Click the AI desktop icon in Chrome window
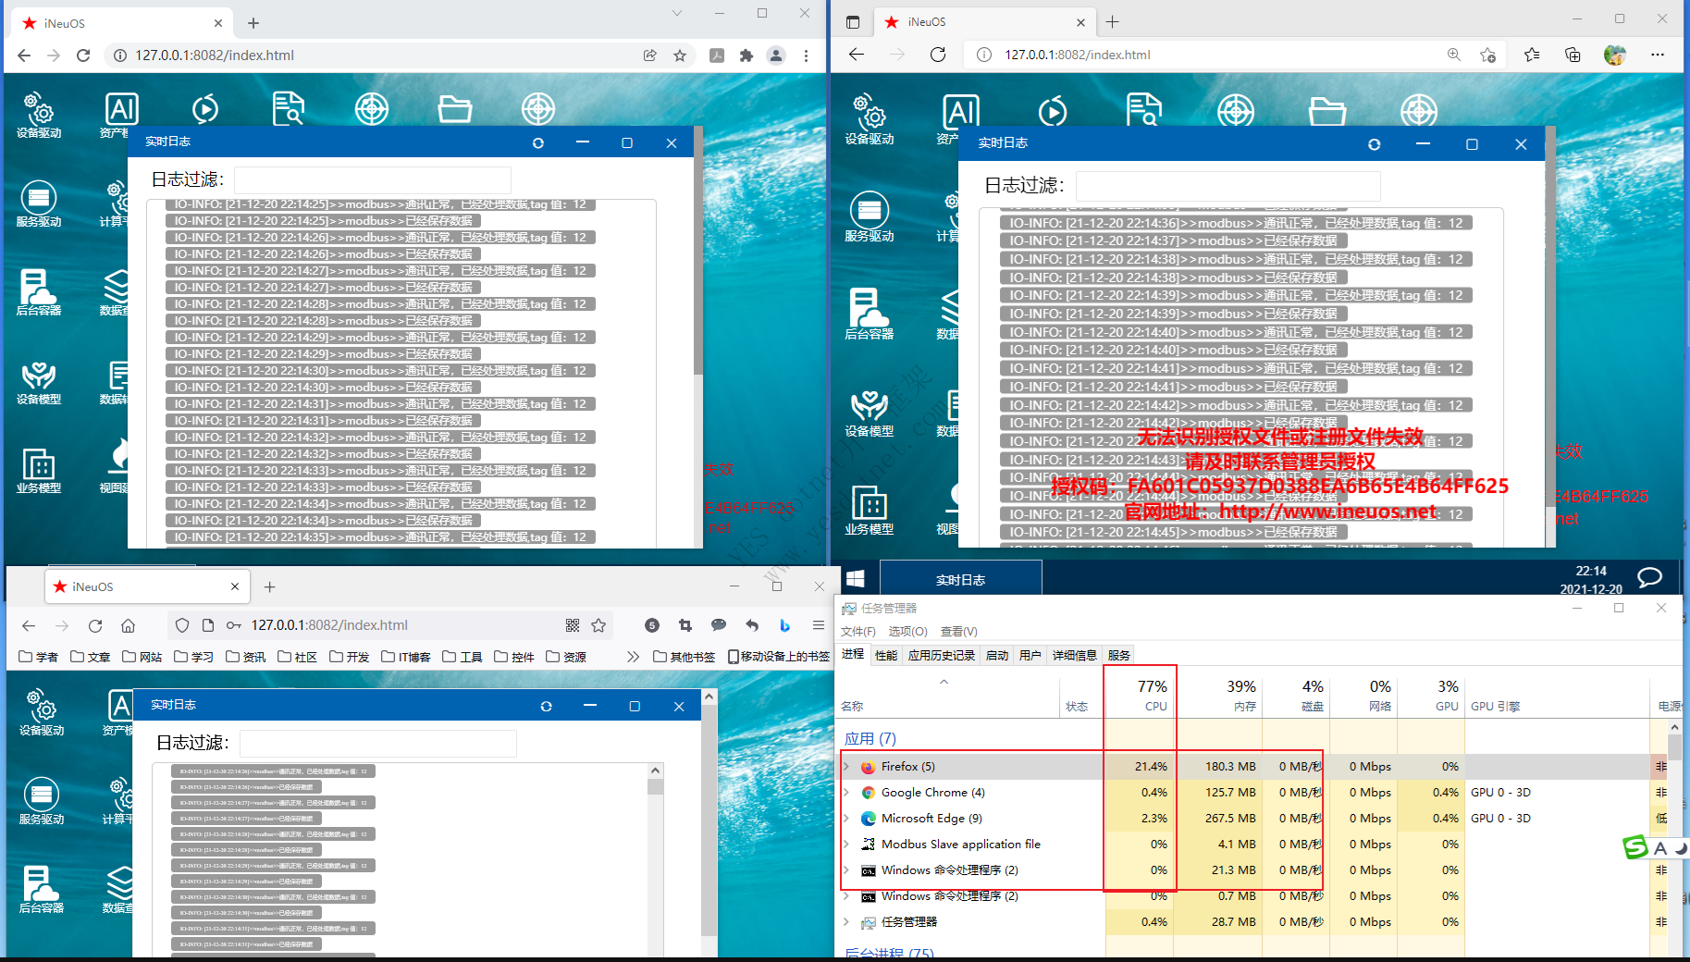This screenshot has width=1690, height=962. click(x=121, y=109)
